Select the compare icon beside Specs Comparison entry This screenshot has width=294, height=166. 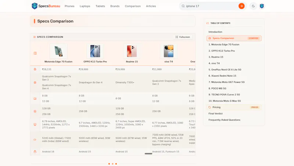pyautogui.click(x=209, y=38)
